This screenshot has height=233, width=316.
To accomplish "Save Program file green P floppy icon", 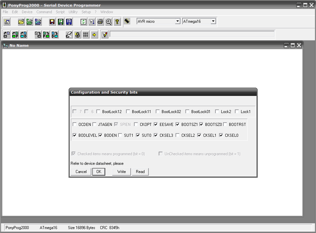I will [61, 21].
